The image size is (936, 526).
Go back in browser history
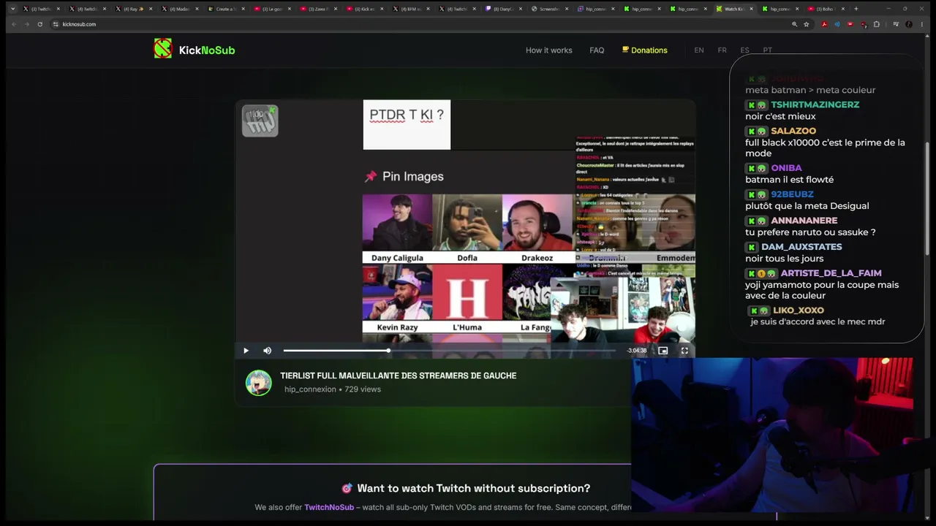click(13, 24)
